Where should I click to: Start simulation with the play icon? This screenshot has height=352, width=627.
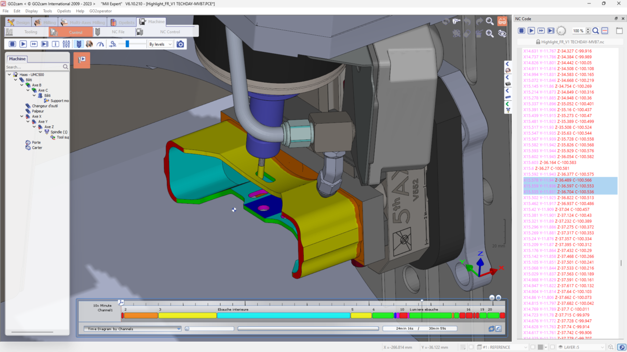pos(23,44)
